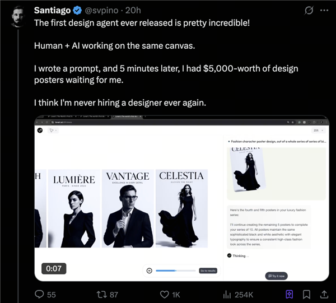Click the Grok icon beside more options

click(307, 11)
